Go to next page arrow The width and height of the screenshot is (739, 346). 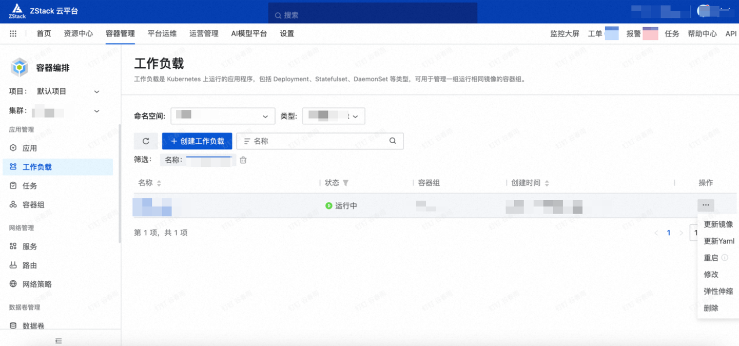(x=682, y=233)
